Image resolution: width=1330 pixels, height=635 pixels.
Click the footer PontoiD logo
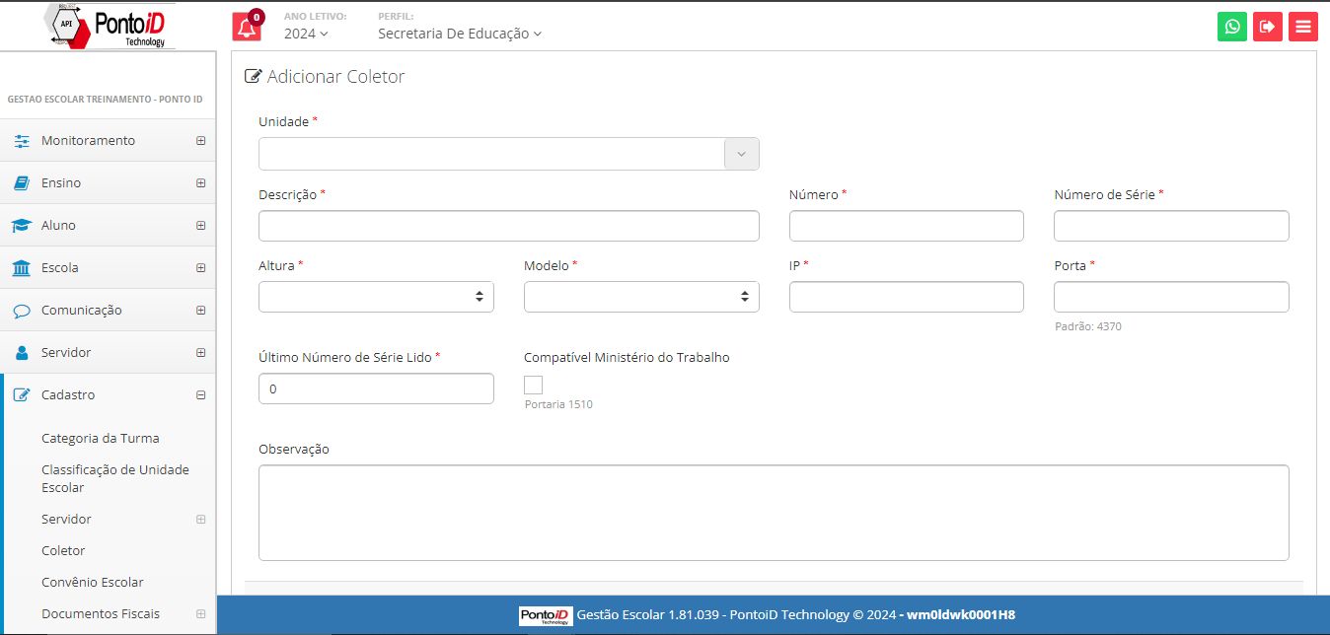[546, 615]
